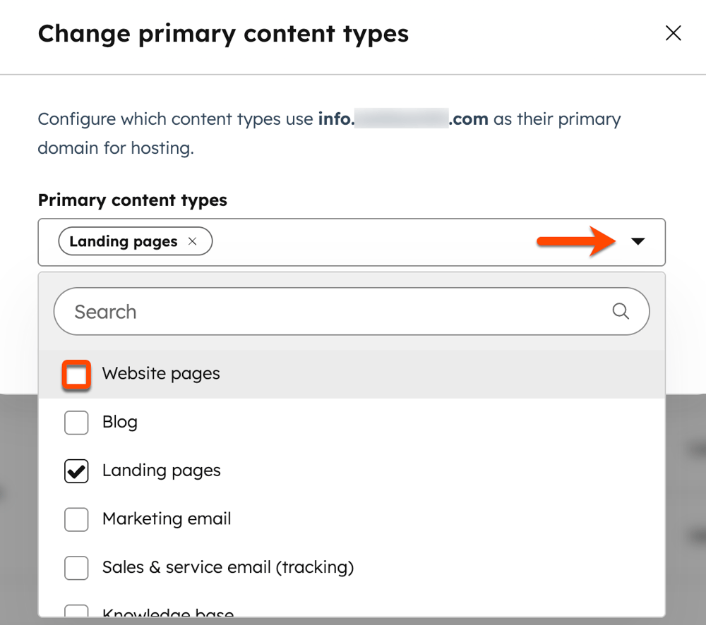706x625 pixels.
Task: Click the Primary content types field label
Action: click(x=132, y=200)
